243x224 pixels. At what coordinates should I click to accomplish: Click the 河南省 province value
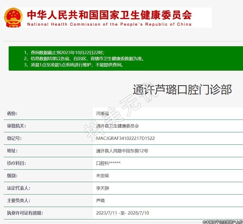point(102,113)
